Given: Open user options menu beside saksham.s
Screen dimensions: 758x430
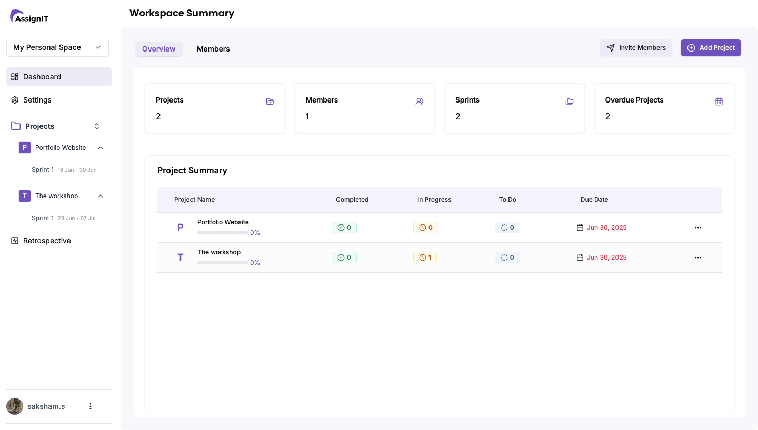Looking at the screenshot, I should click(x=91, y=406).
